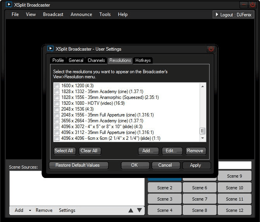Click Remove under Scene Sources
This screenshot has height=222, width=260.
click(x=44, y=210)
